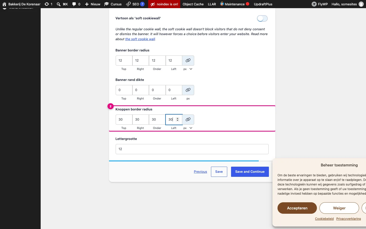Go to the Previous step link
The width and height of the screenshot is (366, 229).
[201, 172]
